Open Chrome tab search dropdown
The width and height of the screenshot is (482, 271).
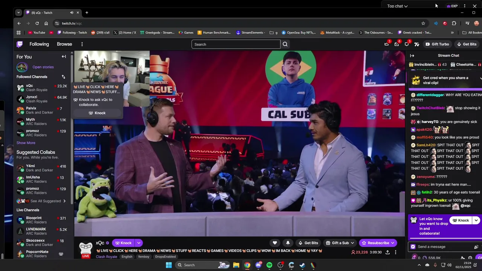point(18,12)
